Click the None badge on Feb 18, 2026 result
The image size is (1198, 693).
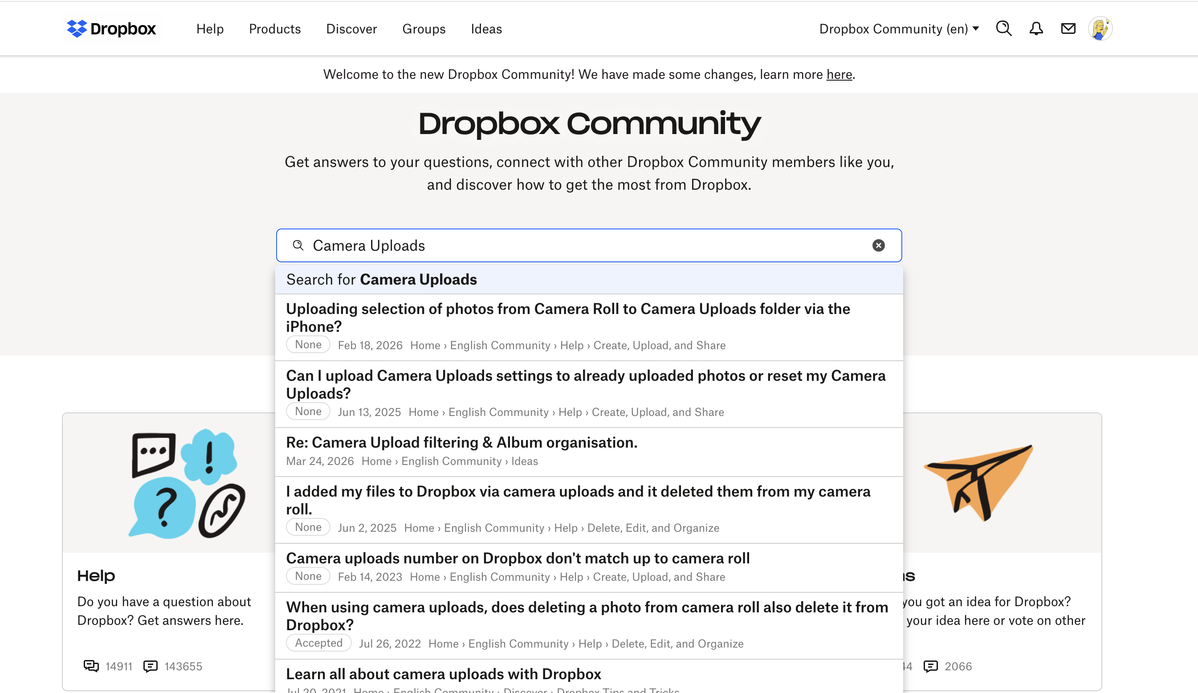click(x=308, y=345)
